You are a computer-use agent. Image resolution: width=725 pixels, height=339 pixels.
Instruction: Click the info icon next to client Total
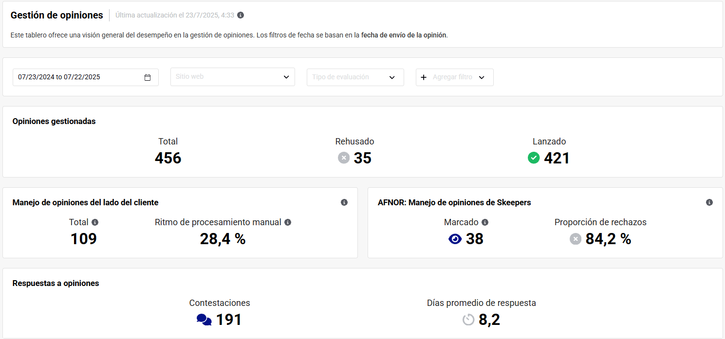[95, 222]
